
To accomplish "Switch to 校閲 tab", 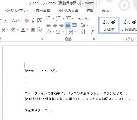I will tap(90, 11).
